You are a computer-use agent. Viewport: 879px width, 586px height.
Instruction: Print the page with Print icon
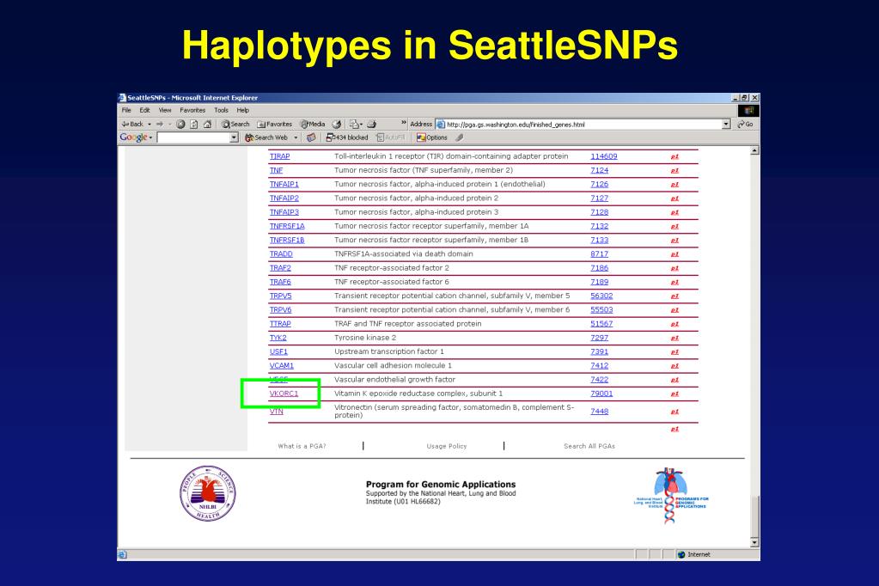[371, 124]
